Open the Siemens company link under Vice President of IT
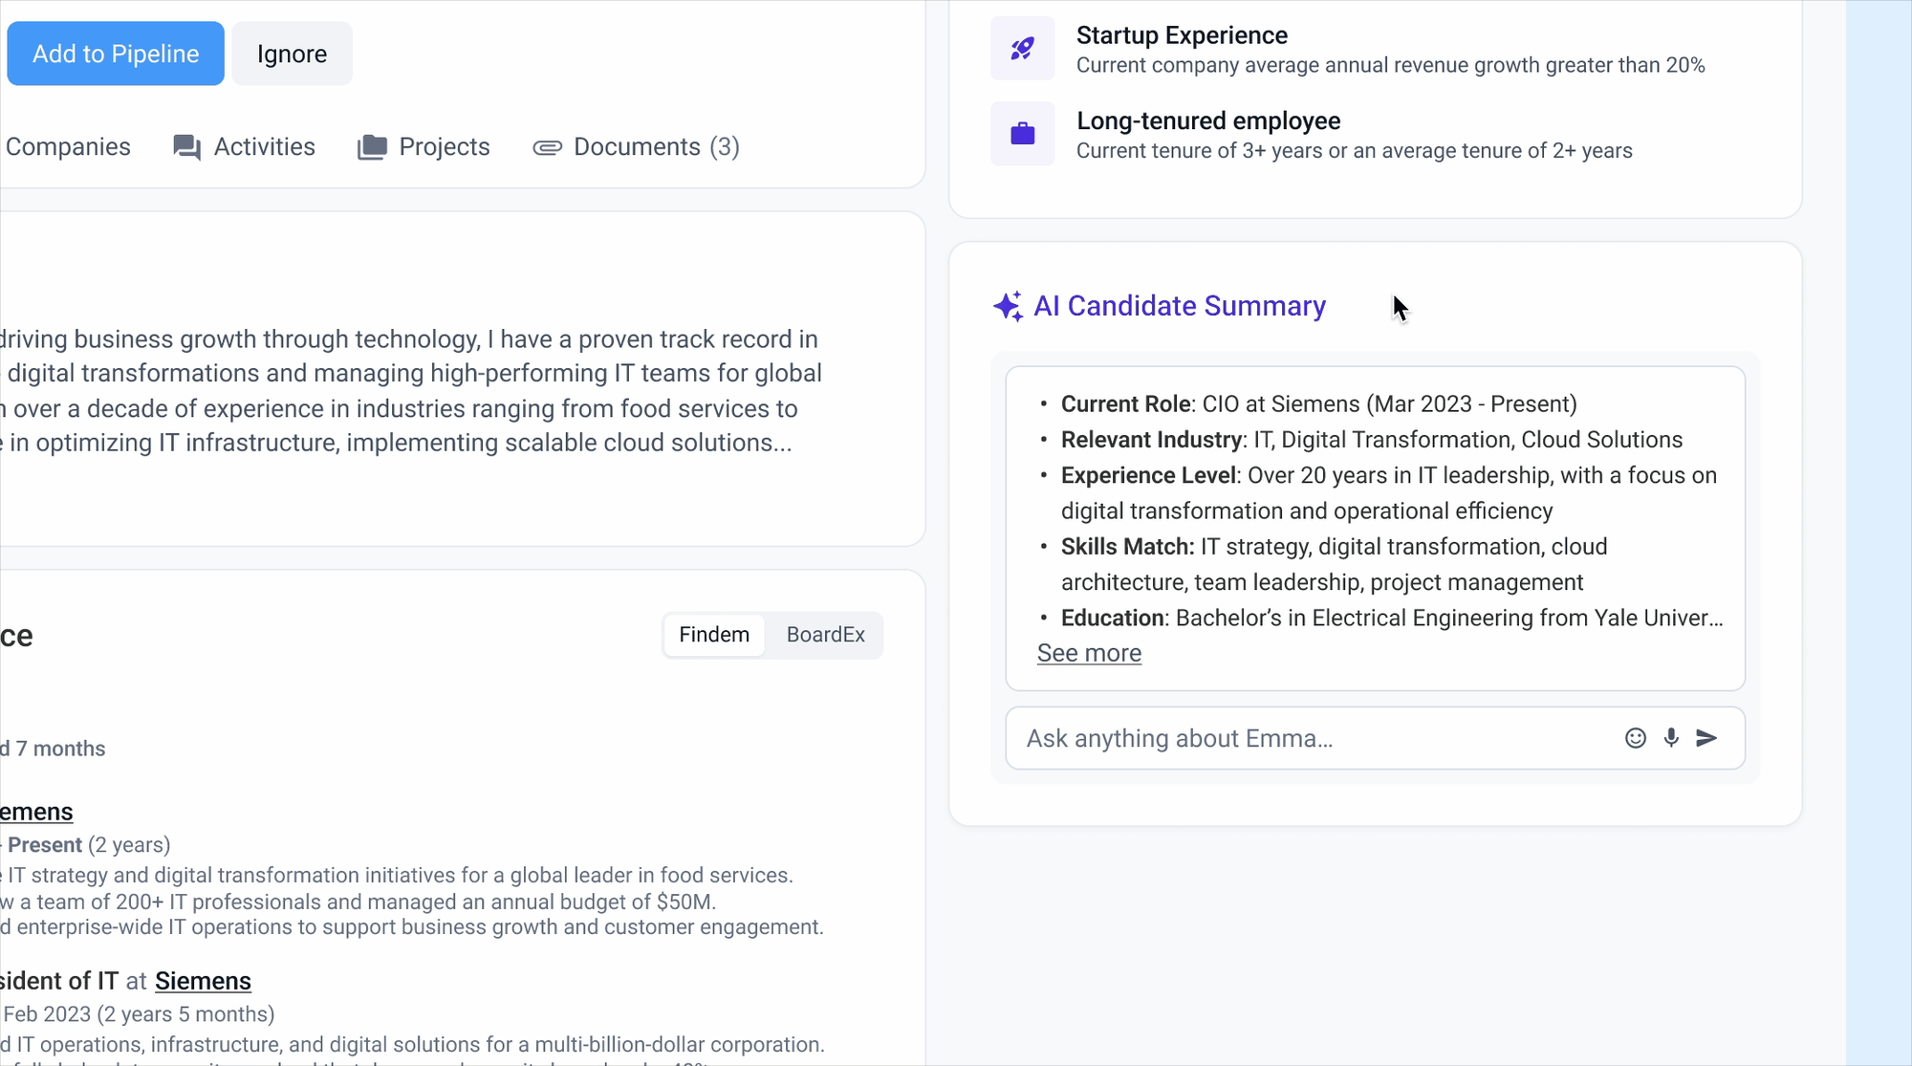The height and width of the screenshot is (1066, 1912). (203, 981)
